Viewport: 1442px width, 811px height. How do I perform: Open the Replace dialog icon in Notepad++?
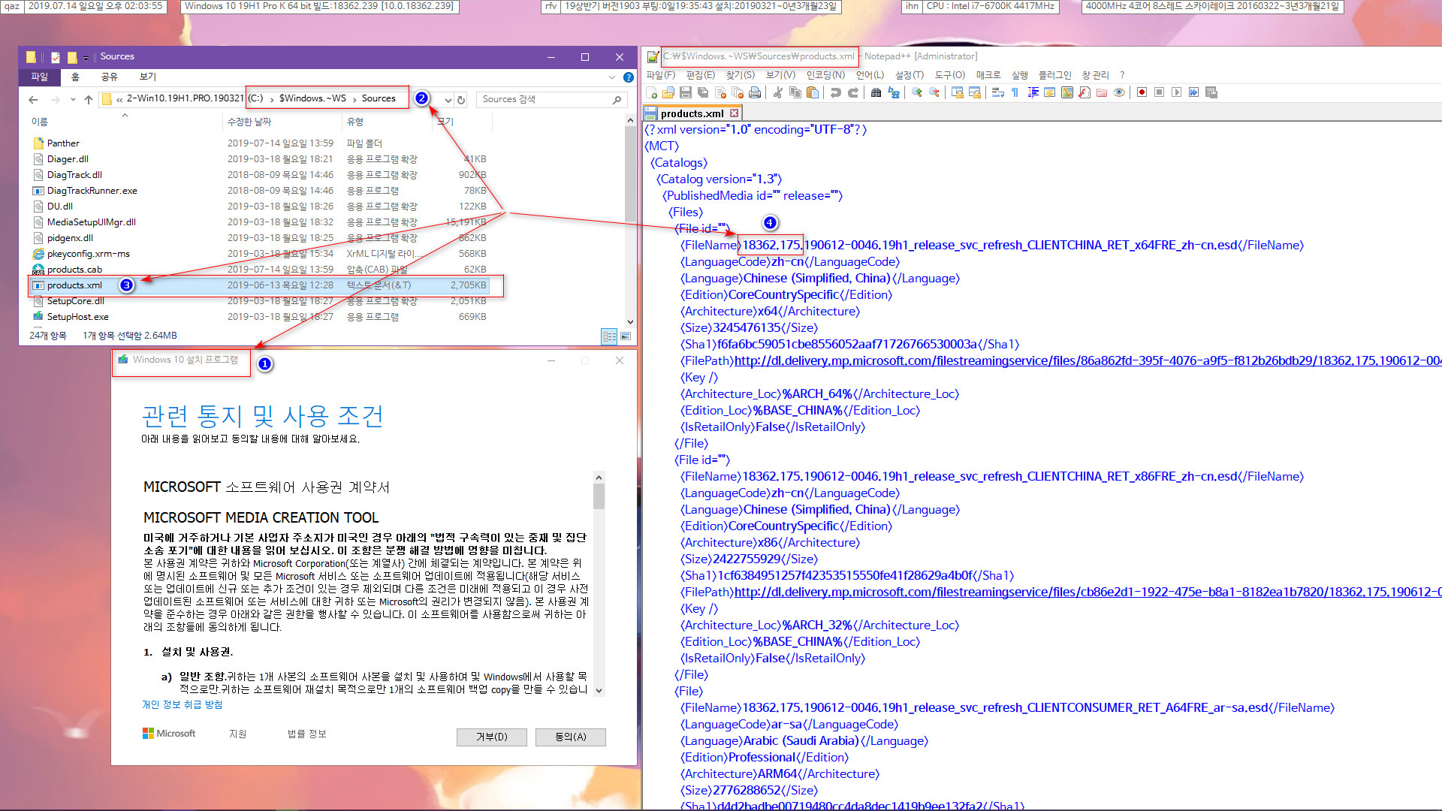[x=894, y=92]
